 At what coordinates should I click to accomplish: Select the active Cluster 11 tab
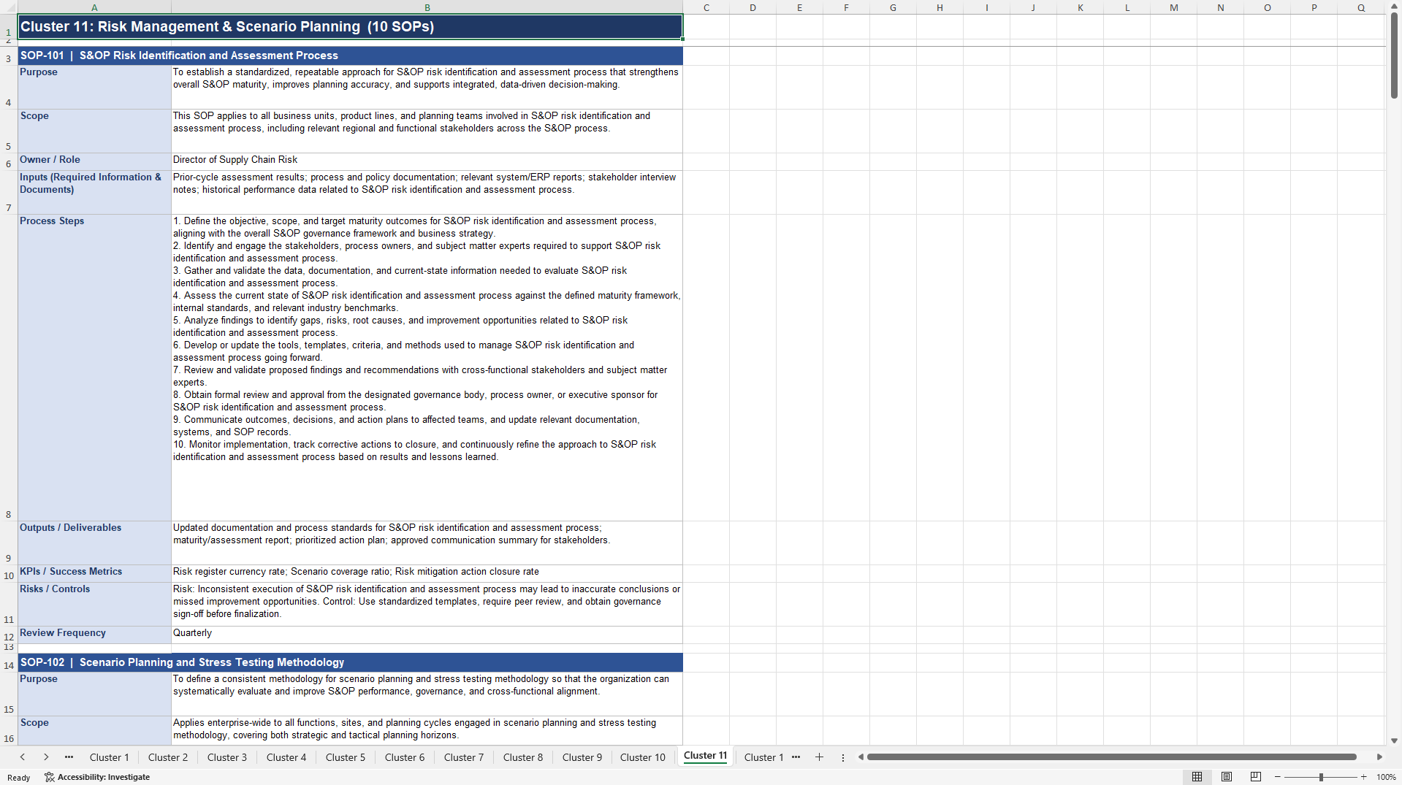[x=705, y=757]
